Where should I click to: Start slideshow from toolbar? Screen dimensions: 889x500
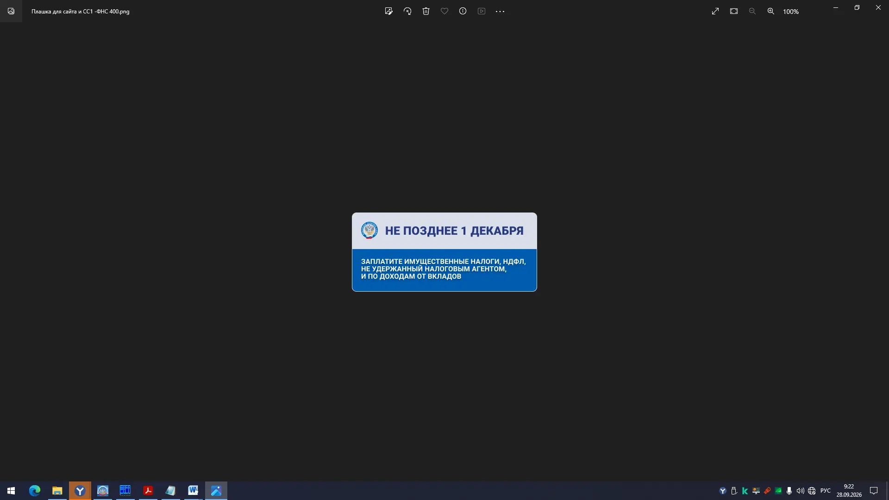(482, 11)
